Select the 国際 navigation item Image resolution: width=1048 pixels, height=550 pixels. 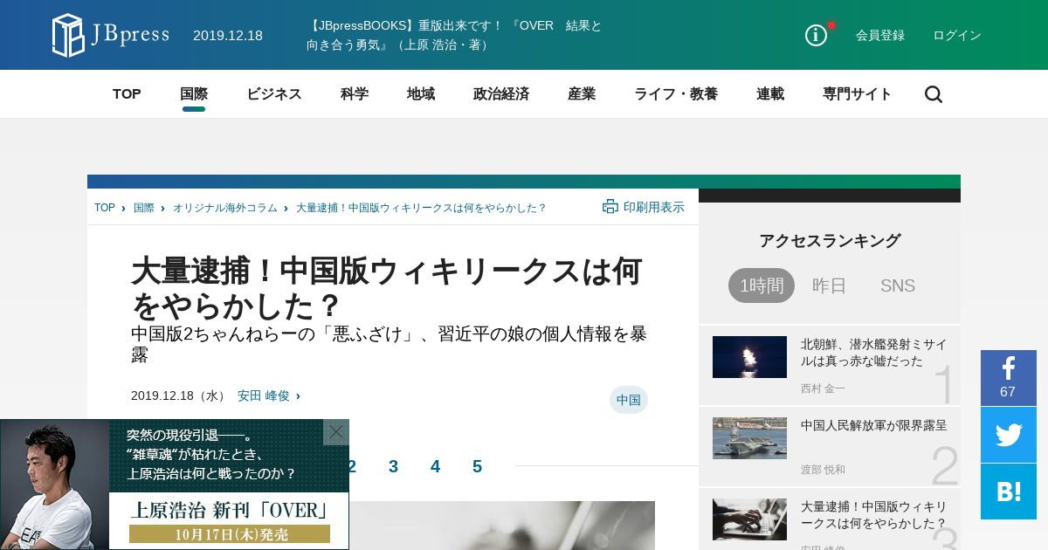(x=194, y=94)
